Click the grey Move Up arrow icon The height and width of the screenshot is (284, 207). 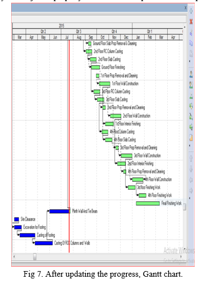[191, 159]
